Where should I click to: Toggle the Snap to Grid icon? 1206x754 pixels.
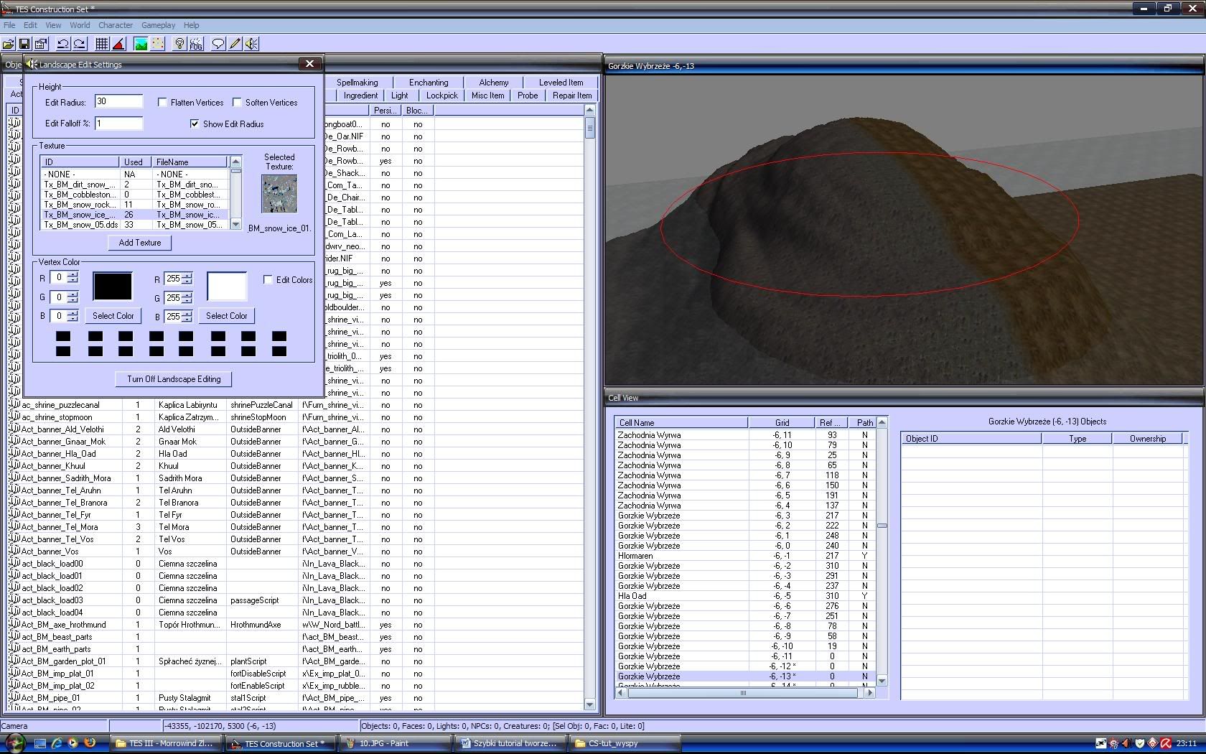click(102, 44)
